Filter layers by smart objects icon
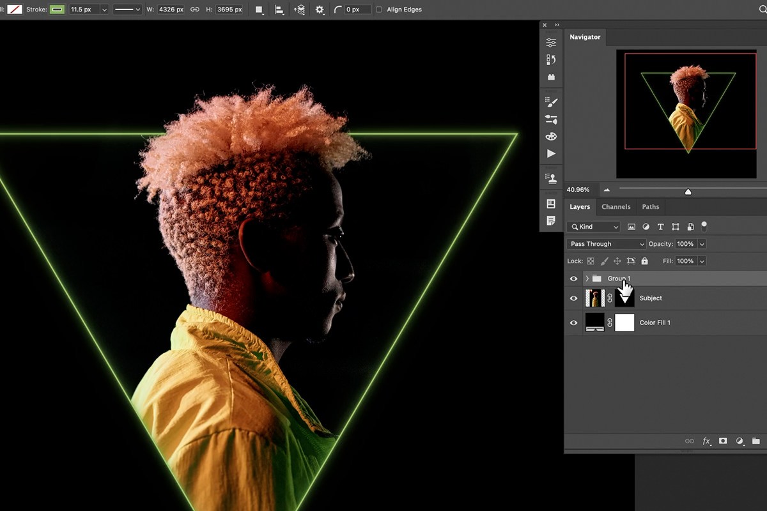 click(690, 227)
